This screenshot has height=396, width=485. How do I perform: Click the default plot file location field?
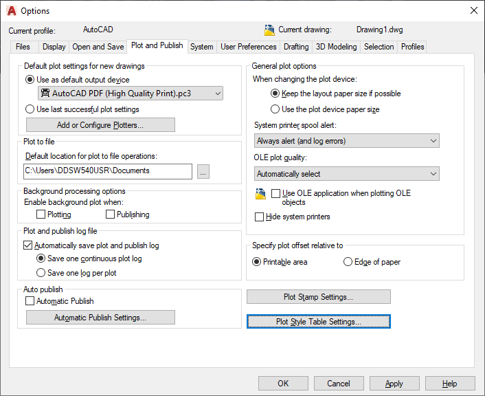click(107, 171)
